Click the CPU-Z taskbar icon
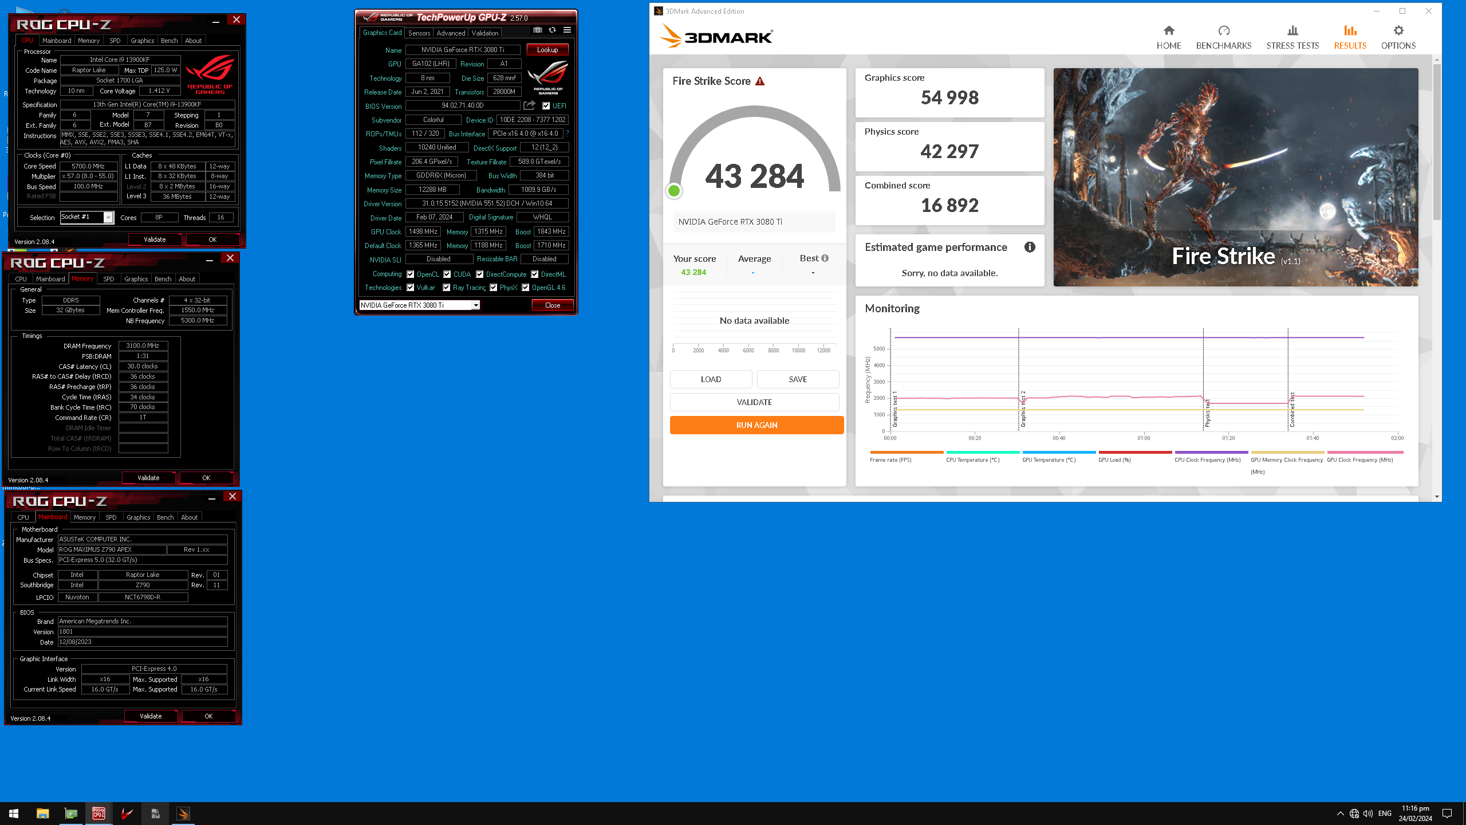 click(98, 814)
